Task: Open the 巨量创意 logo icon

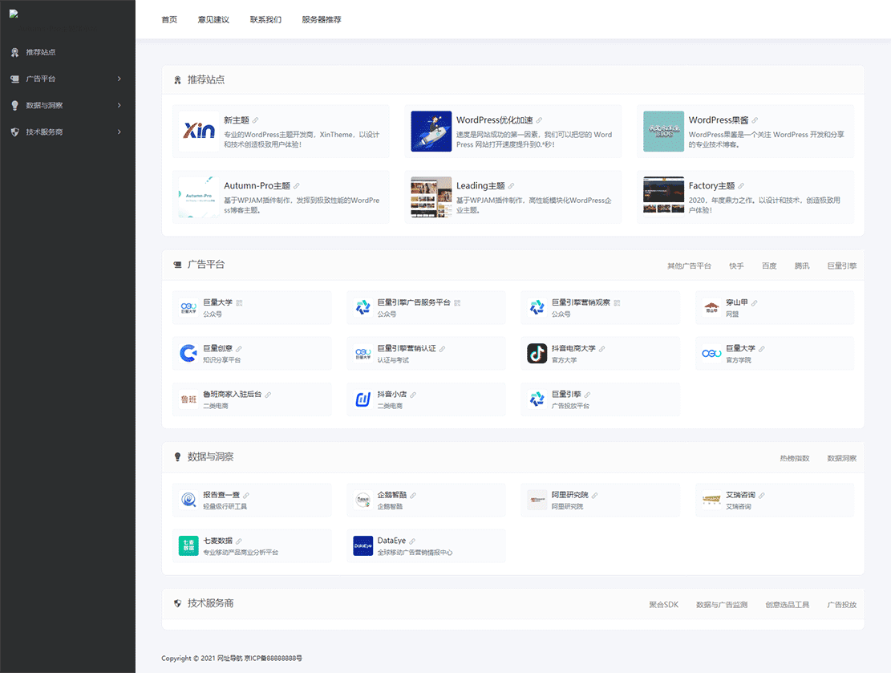Action: tap(188, 354)
